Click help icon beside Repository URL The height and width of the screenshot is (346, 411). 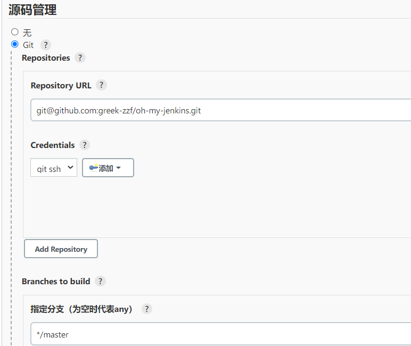tap(101, 85)
